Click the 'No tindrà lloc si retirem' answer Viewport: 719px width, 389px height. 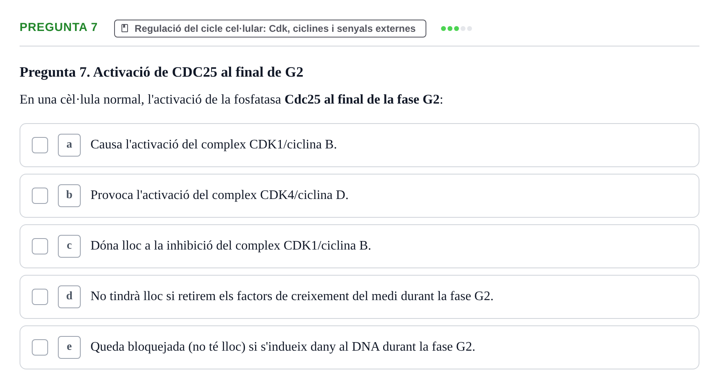coord(292,296)
